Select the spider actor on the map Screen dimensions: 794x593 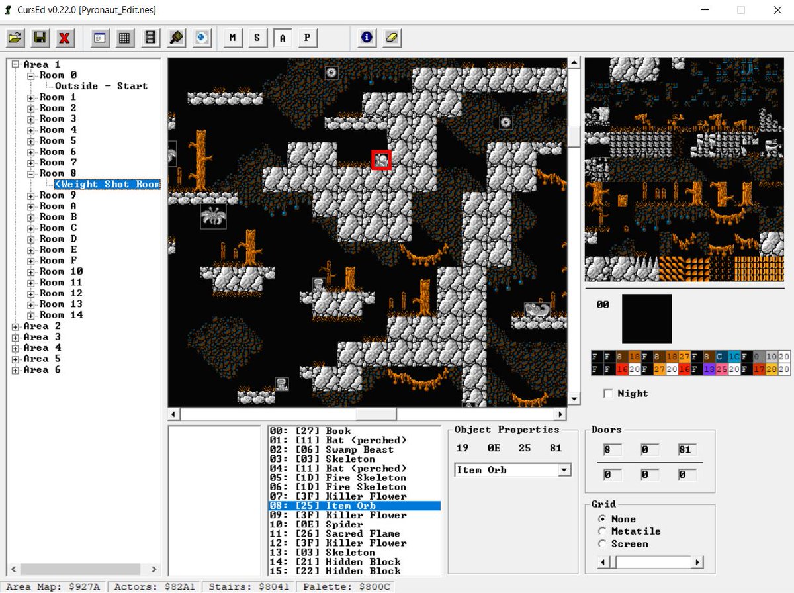click(x=213, y=216)
